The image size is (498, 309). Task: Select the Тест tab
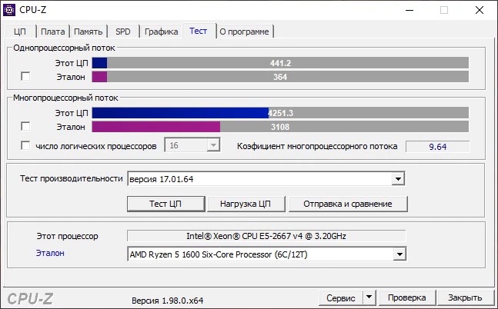[x=199, y=31]
